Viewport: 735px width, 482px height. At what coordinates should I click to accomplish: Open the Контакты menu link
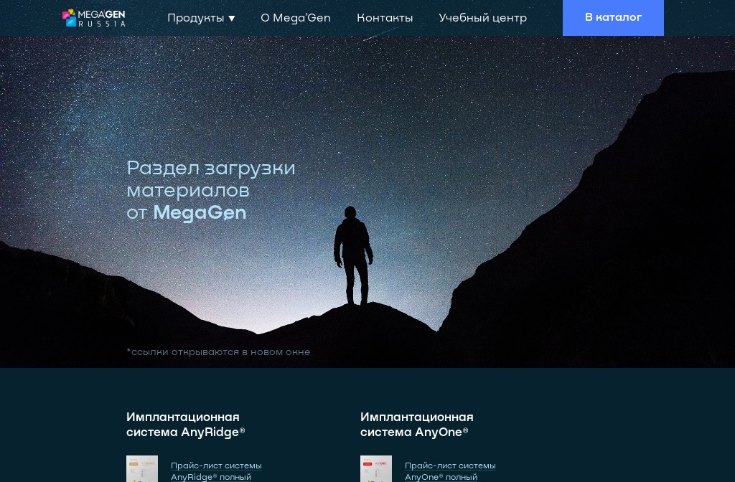[385, 18]
